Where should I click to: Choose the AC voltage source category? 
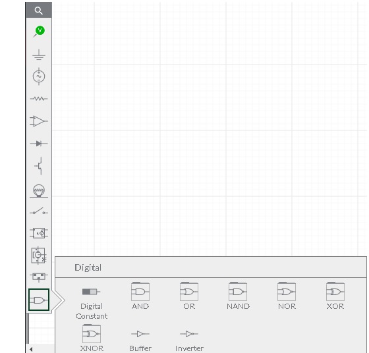39,76
